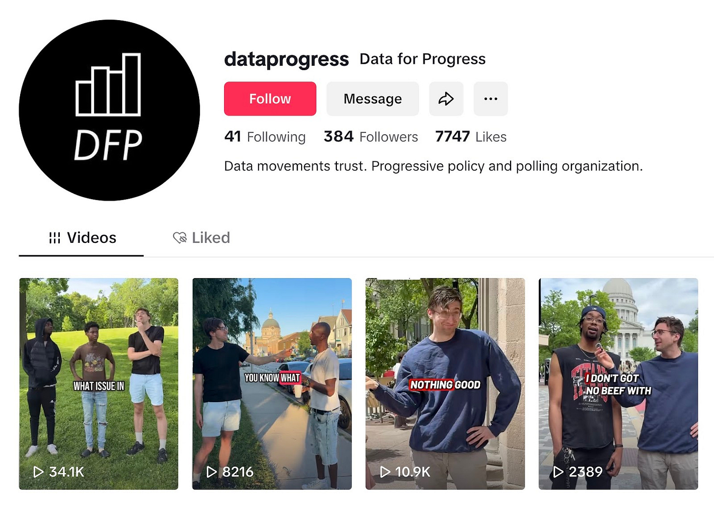Open the "YOU KNOW WHAT" video thumbnail
714x515 pixels.
(272, 384)
